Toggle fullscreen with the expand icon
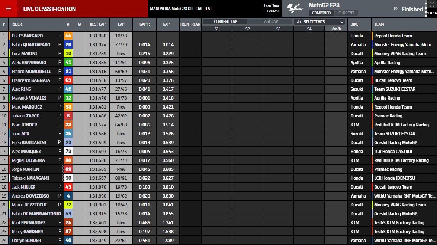The image size is (437, 245). (x=432, y=4)
